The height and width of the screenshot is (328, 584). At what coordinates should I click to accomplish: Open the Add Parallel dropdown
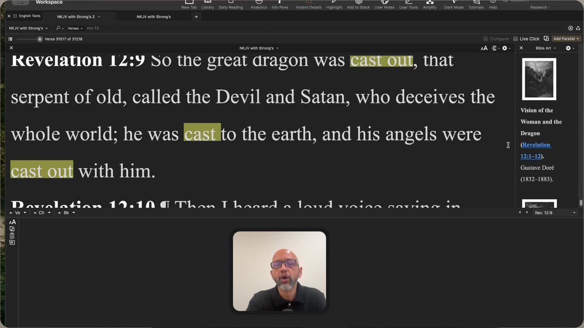pos(566,39)
